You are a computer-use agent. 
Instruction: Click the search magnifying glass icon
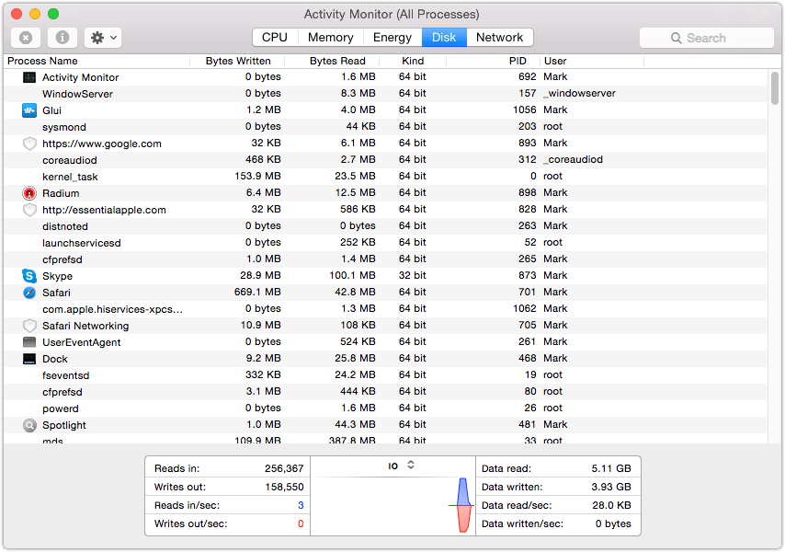point(676,38)
